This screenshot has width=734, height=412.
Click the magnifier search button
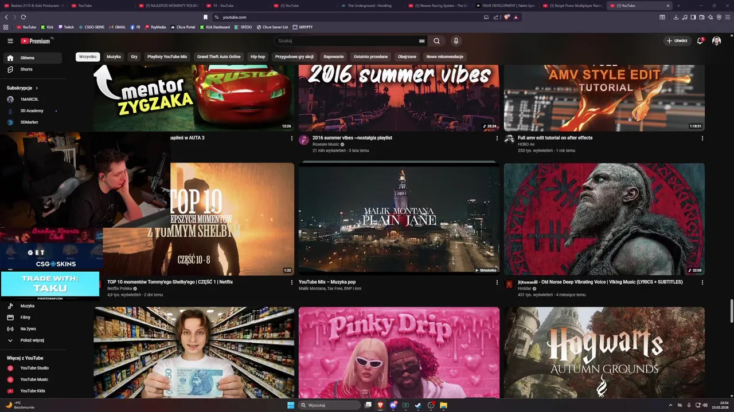(x=436, y=41)
